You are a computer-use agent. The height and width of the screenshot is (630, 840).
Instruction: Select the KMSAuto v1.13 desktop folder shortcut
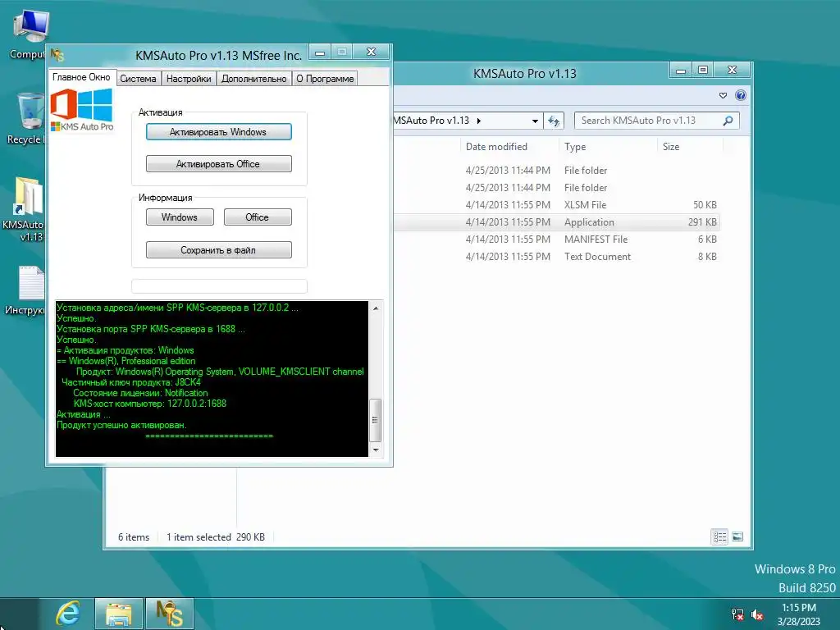[x=24, y=209]
